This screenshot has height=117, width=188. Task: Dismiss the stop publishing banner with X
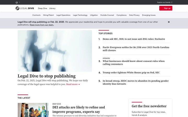click(x=169, y=22)
